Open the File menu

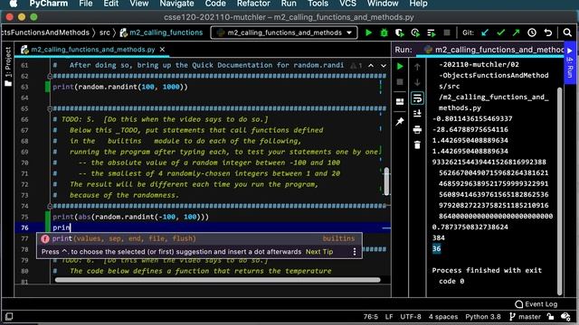(86, 4)
